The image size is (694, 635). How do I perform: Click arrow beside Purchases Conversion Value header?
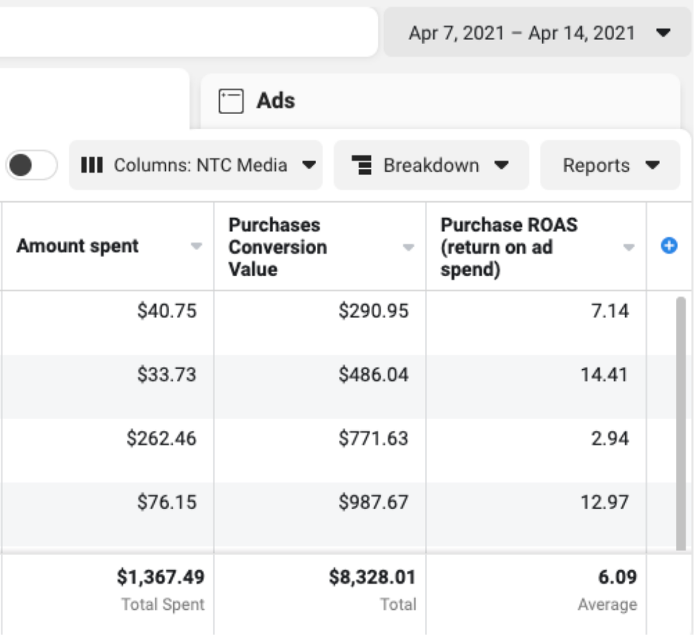point(408,248)
